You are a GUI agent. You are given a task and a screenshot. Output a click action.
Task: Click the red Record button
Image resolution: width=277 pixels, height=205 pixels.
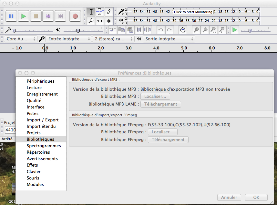[75, 16]
